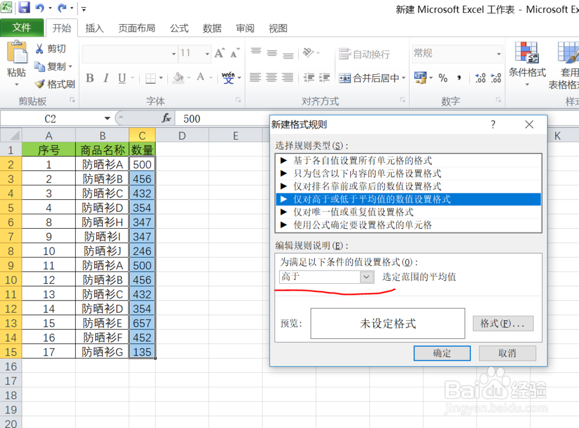The image size is (579, 428).
Task: Increase font size with large A
Action: pos(219,53)
